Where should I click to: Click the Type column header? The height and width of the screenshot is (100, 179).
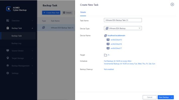coord(44,21)
